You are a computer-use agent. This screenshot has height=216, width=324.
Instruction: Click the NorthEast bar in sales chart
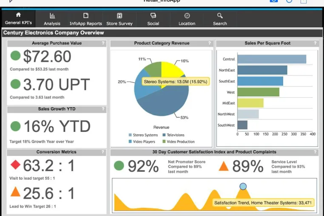[262, 70]
